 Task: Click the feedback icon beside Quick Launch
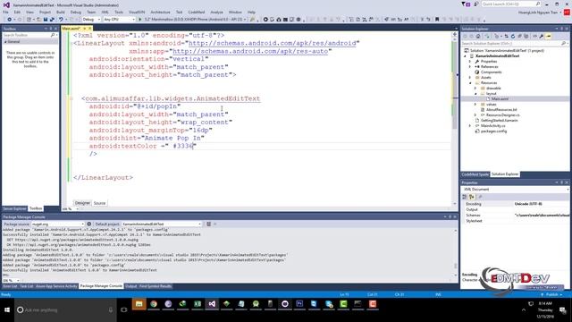coord(475,4)
